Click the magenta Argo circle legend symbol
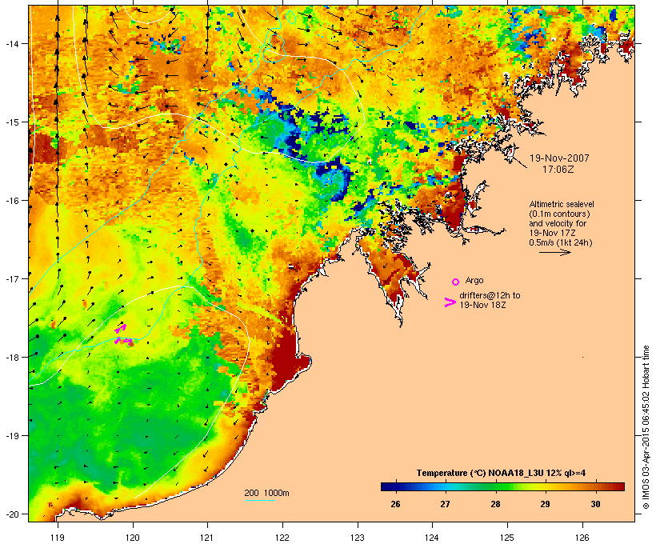 click(x=456, y=282)
